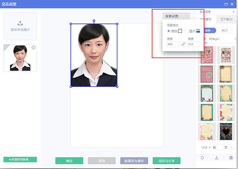Click the 保存与分享 button
This screenshot has height=169, width=238.
click(166, 161)
